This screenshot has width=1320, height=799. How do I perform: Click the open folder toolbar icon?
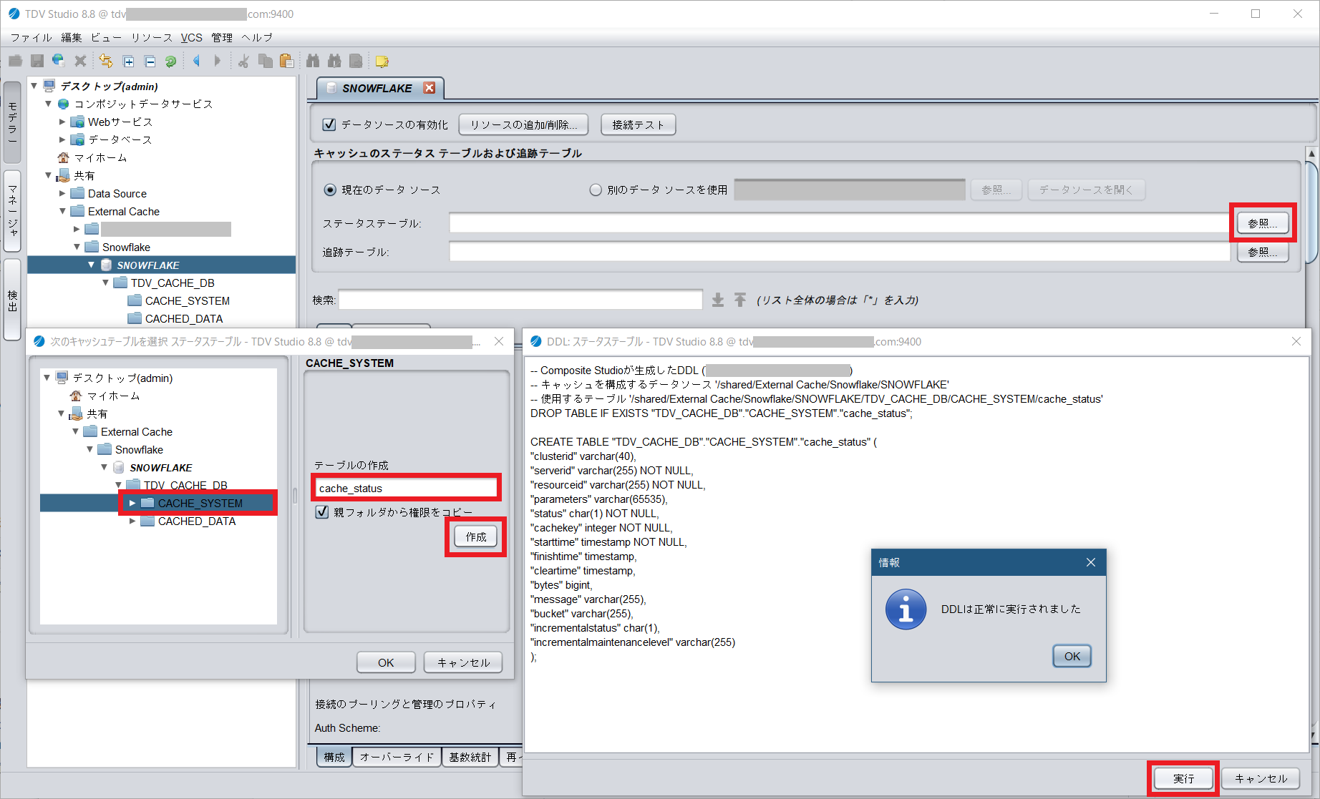tap(16, 62)
